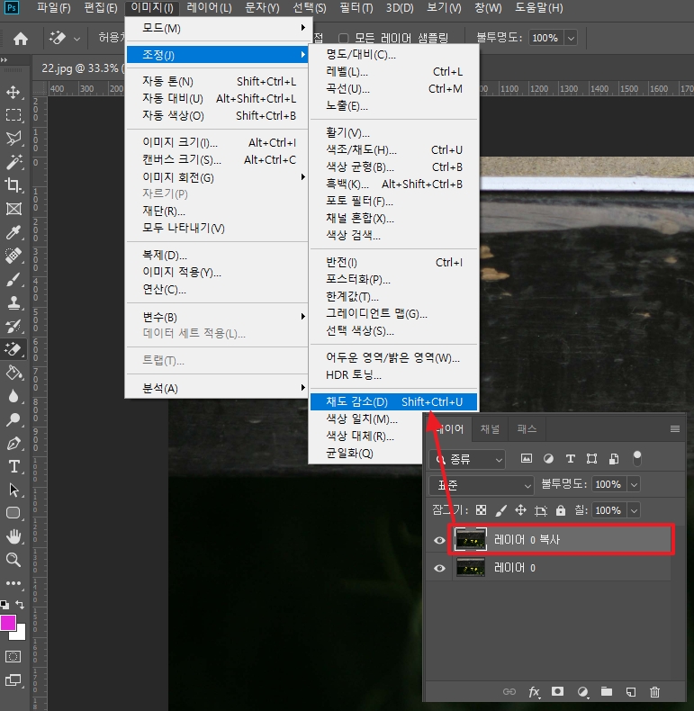Image resolution: width=694 pixels, height=711 pixels.
Task: Toggle type layer filter
Action: (570, 458)
